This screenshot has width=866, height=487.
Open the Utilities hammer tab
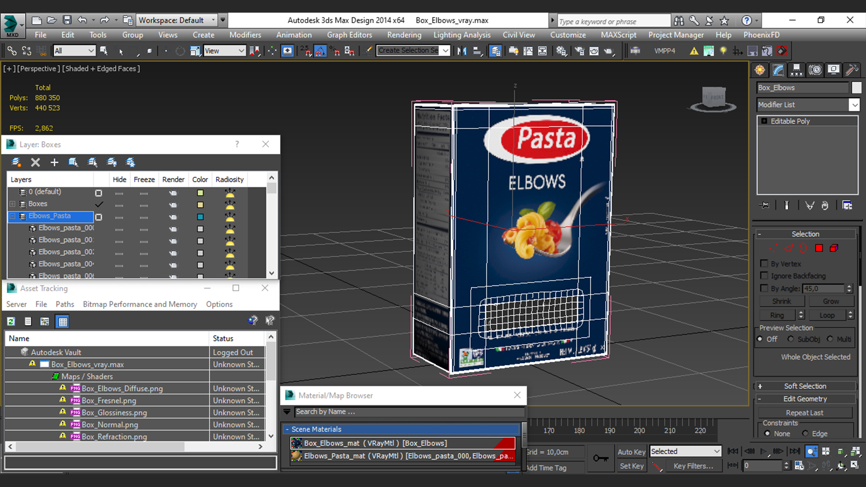852,70
